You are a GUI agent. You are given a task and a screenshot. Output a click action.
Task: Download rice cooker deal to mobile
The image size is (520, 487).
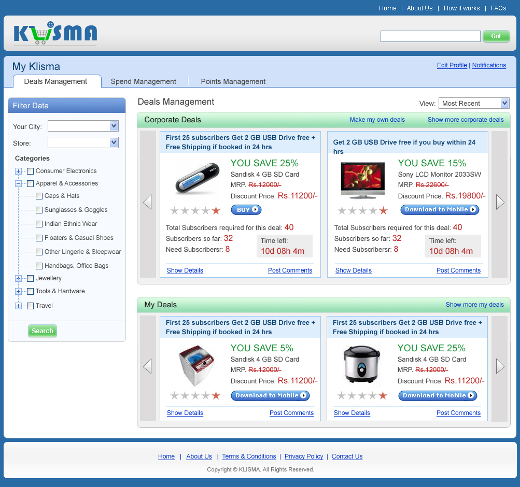438,395
